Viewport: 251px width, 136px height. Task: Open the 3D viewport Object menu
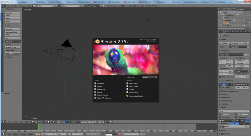pyautogui.click(x=27, y=122)
